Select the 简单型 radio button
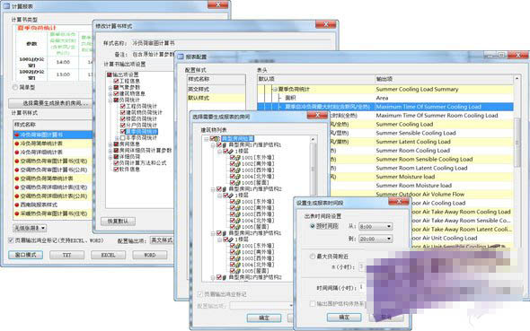Screen dimensions: 530x331 (x=15, y=87)
